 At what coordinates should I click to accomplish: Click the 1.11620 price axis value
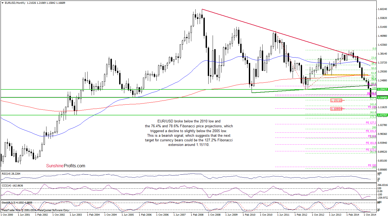tap(382, 107)
